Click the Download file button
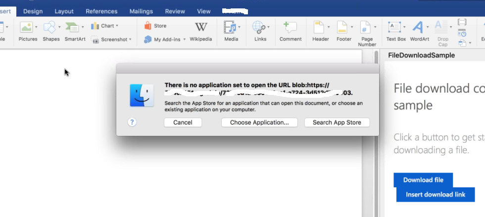Viewport: 485px width, 217px height. (x=423, y=180)
